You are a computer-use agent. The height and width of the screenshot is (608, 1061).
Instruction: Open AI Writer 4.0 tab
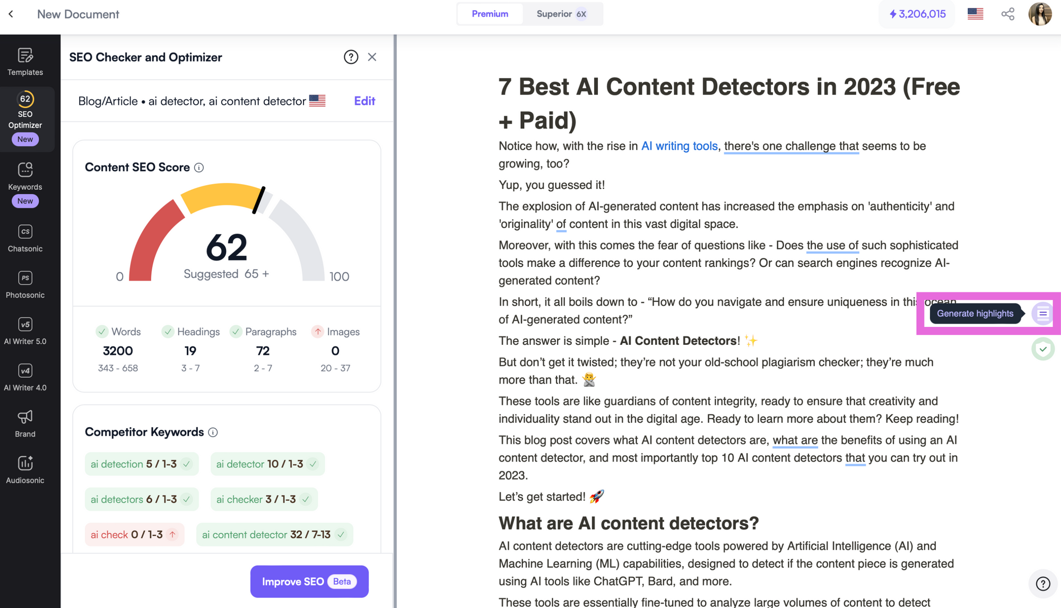25,377
